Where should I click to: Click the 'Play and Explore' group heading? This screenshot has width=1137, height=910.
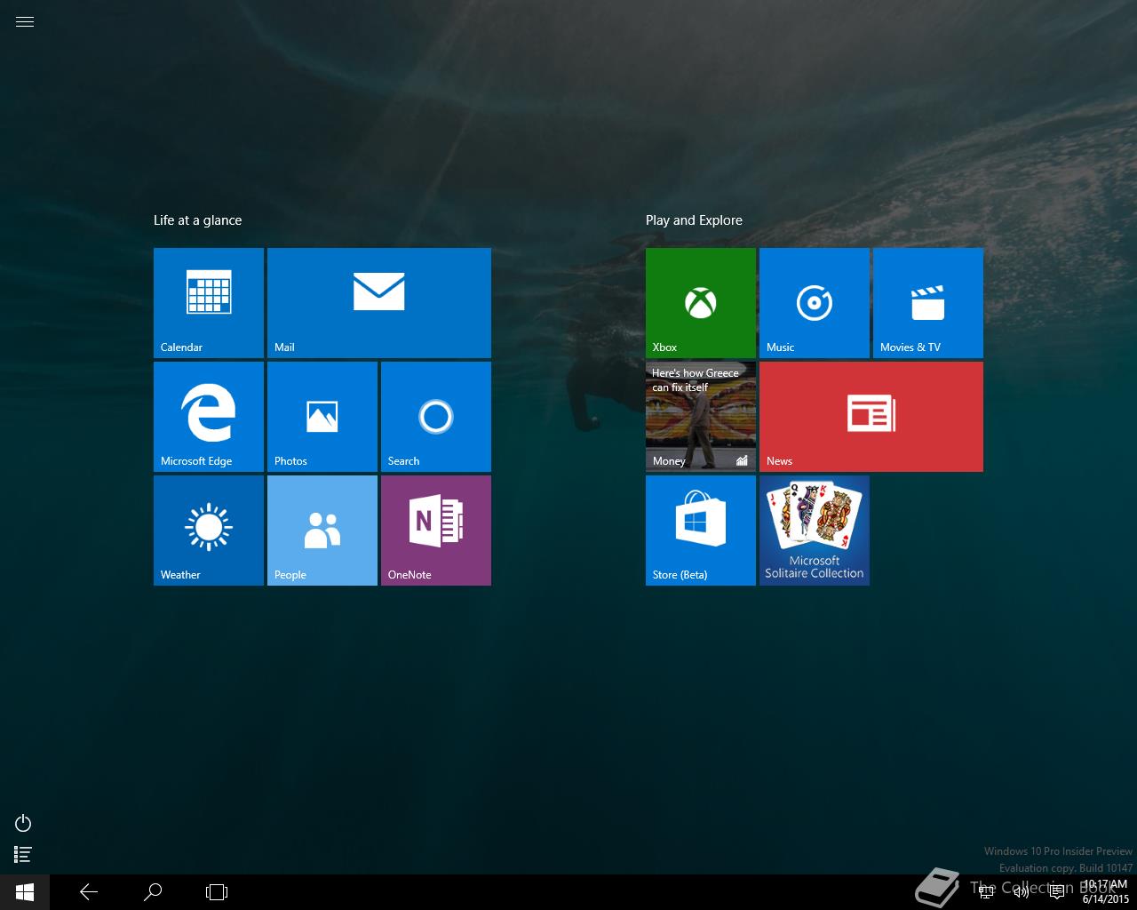click(x=694, y=220)
